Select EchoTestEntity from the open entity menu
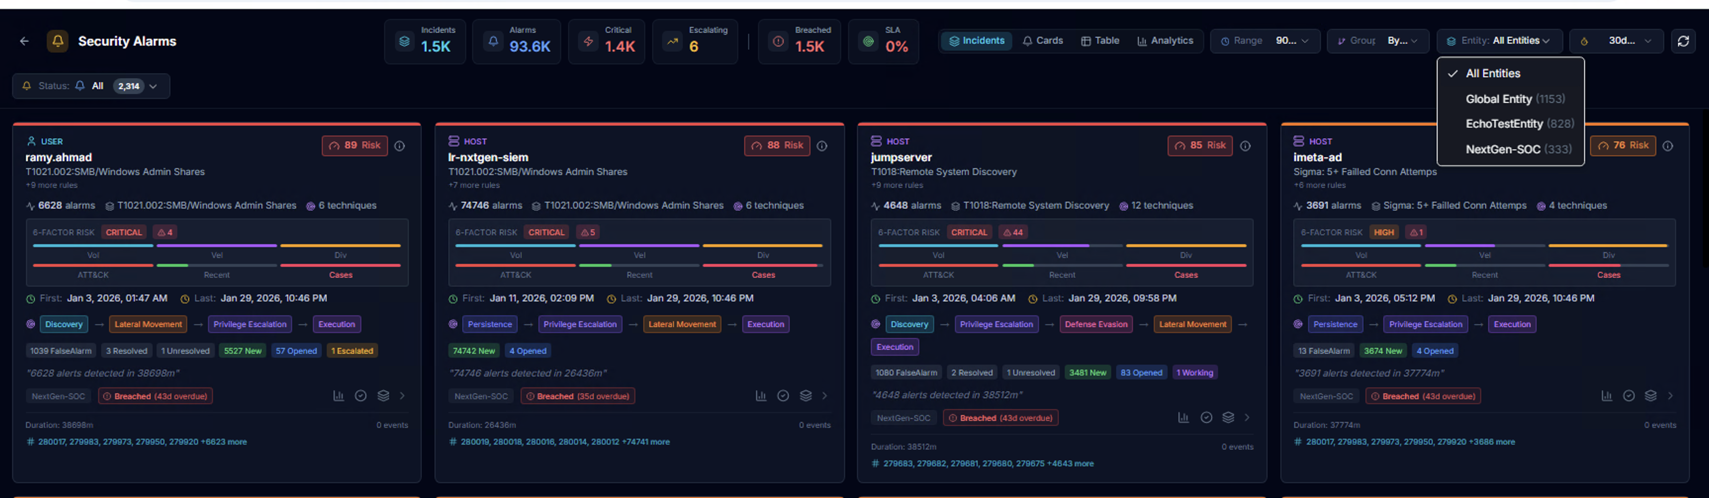 (x=1519, y=124)
